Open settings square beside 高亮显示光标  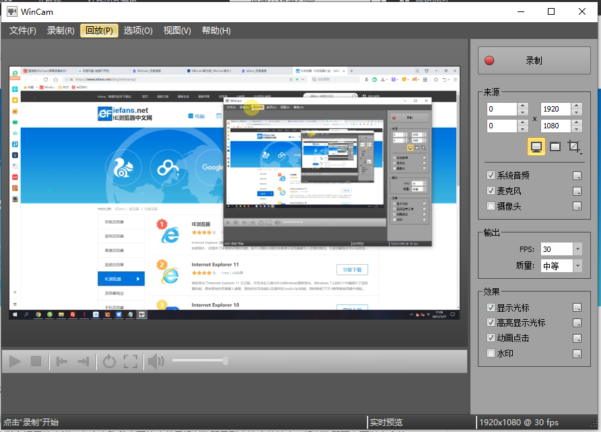click(x=577, y=323)
